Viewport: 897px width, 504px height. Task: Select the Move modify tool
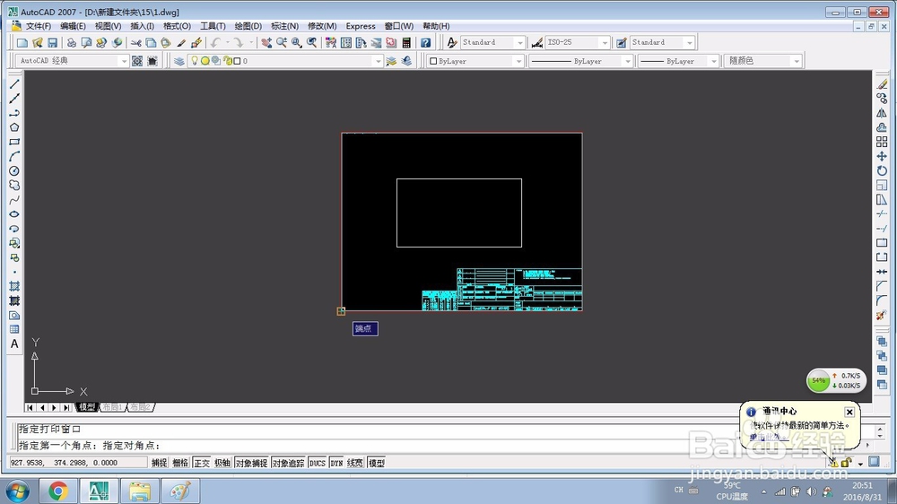882,156
